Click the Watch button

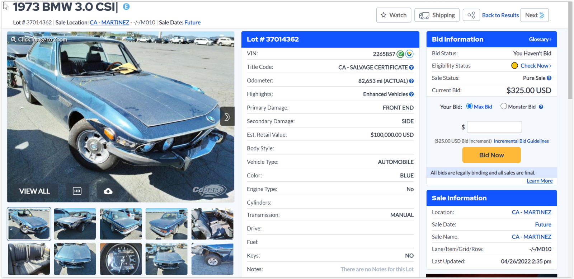tap(394, 15)
